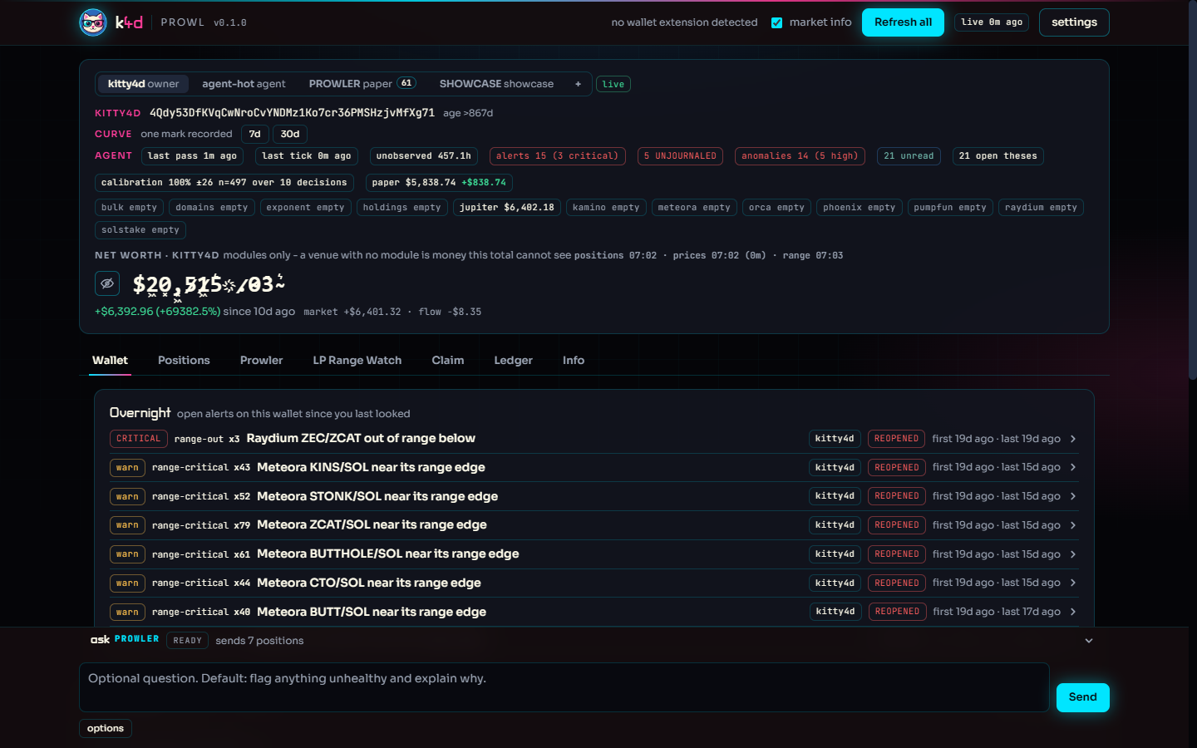This screenshot has width=1197, height=748.
Task: Click the 5 UNJOURNALED badge
Action: (680, 156)
